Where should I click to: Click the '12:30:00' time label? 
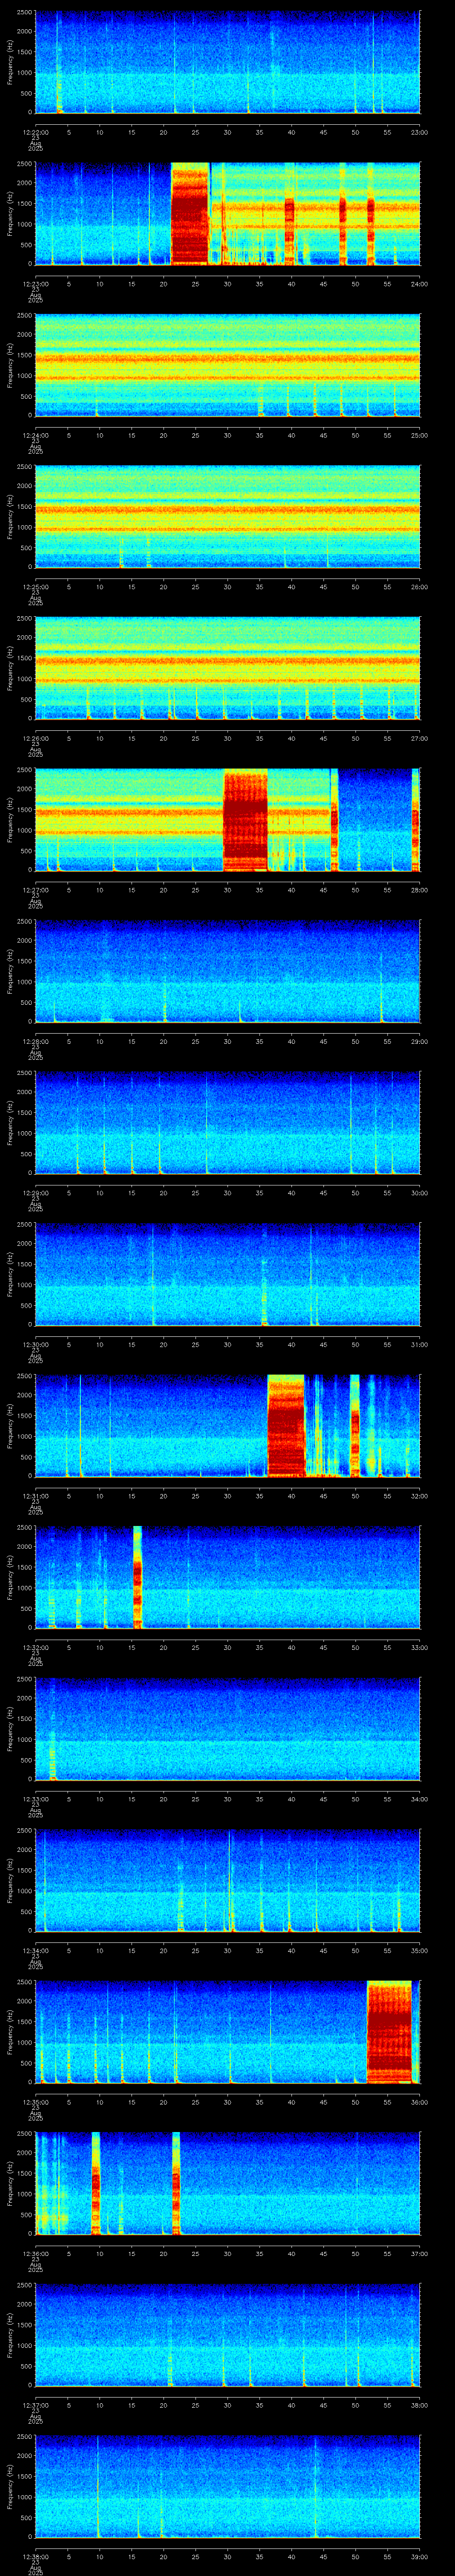coord(35,1343)
